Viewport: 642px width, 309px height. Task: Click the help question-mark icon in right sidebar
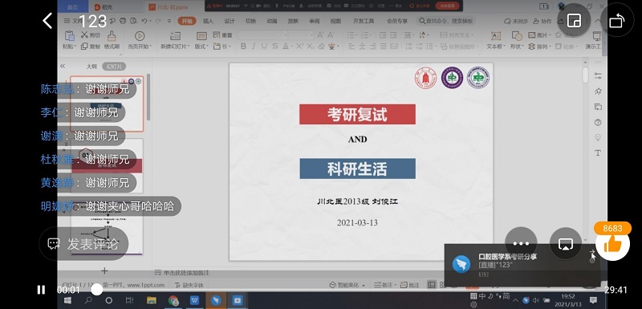coord(598,122)
